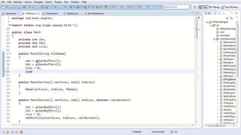
Task: Click the Open Type folder icon
Action: [x=105, y=7]
